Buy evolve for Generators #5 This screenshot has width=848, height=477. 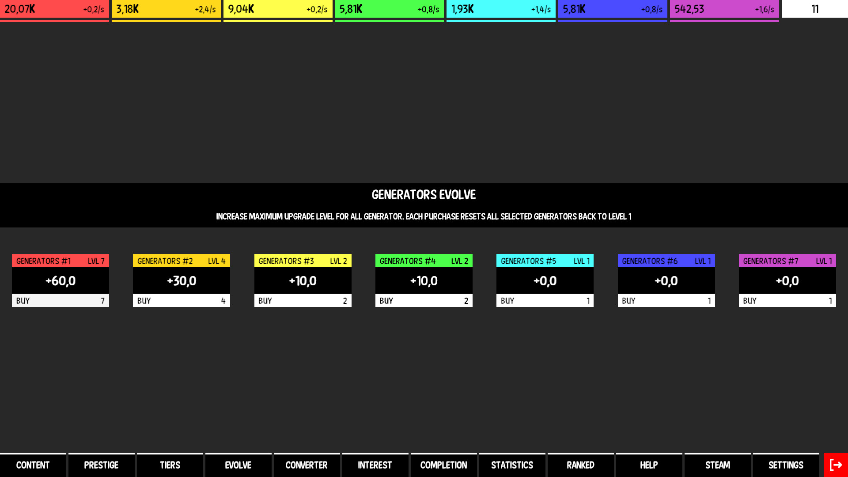(545, 300)
